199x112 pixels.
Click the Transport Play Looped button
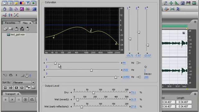point(32,100)
